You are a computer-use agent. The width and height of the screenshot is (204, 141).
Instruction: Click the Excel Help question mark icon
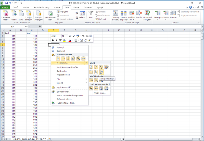click(190, 7)
